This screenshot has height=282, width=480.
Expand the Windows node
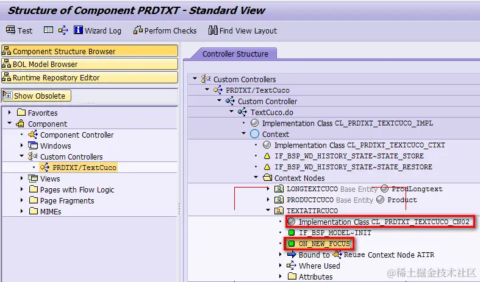tap(22, 146)
